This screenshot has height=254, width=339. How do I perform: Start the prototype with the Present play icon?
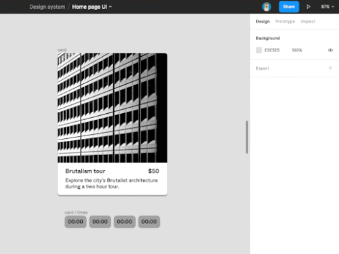click(x=308, y=7)
